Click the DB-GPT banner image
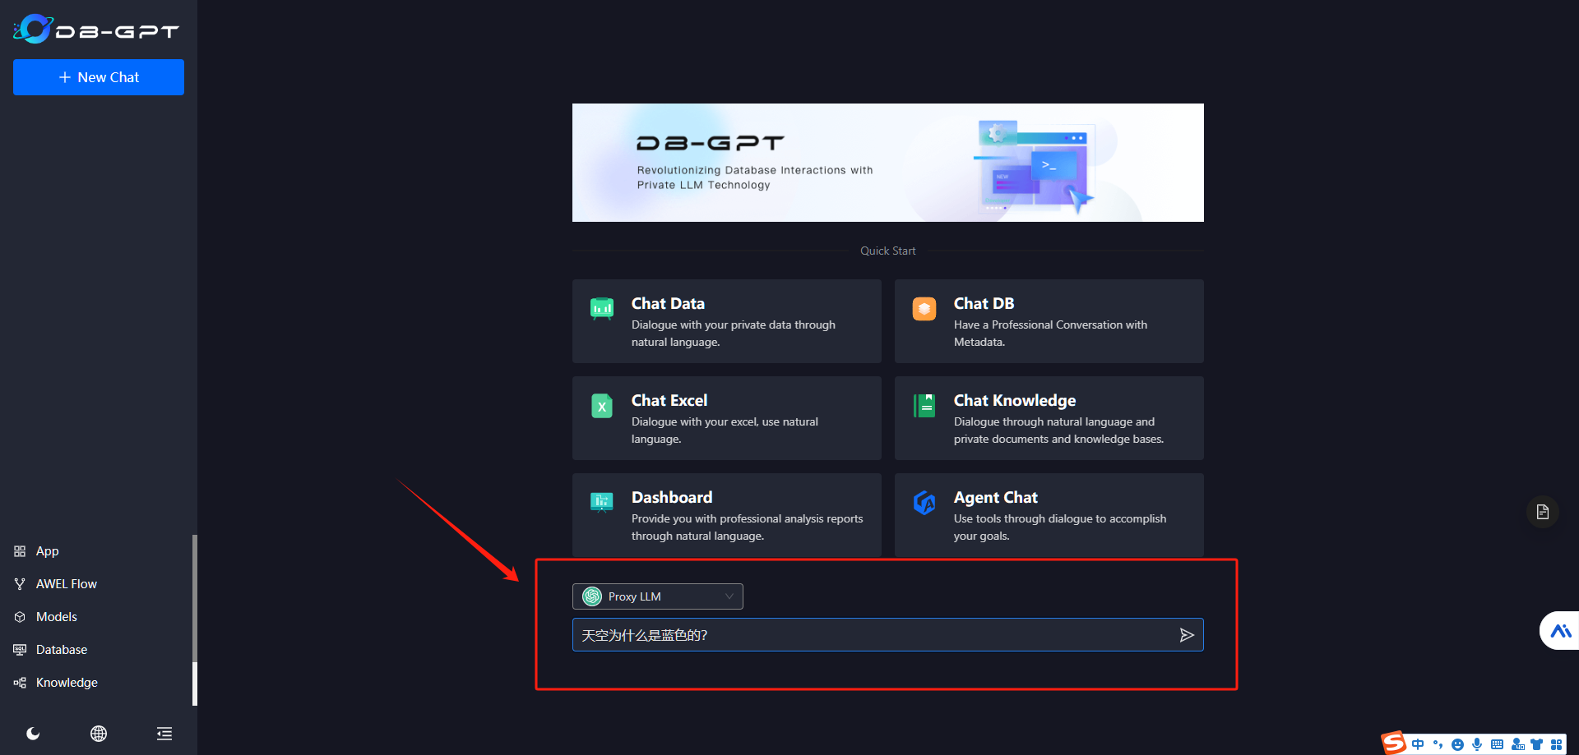Screen dimensions: 1579x755 (888, 163)
